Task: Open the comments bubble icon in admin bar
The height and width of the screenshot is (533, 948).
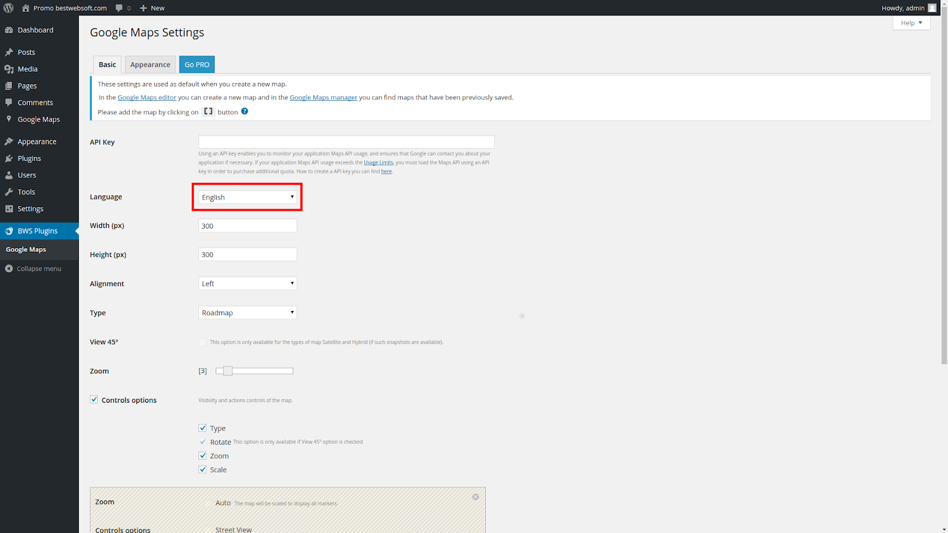Action: pos(119,8)
